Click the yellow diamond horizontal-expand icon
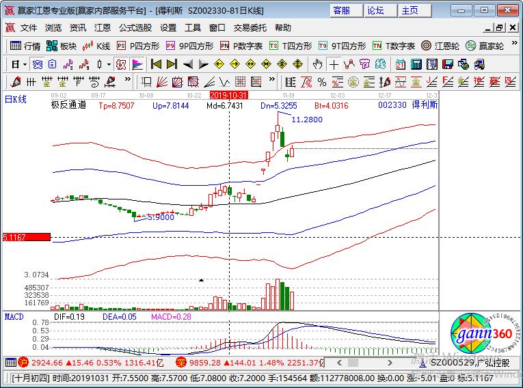The image size is (523, 388). 250,64
